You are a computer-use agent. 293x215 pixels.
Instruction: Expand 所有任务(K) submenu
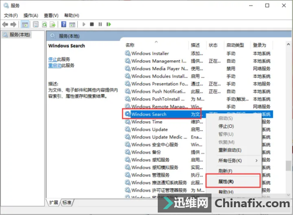233,160
